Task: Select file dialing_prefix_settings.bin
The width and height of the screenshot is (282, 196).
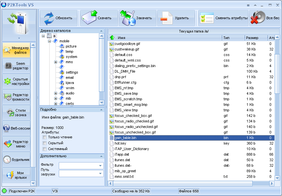Action: (x=191, y=66)
